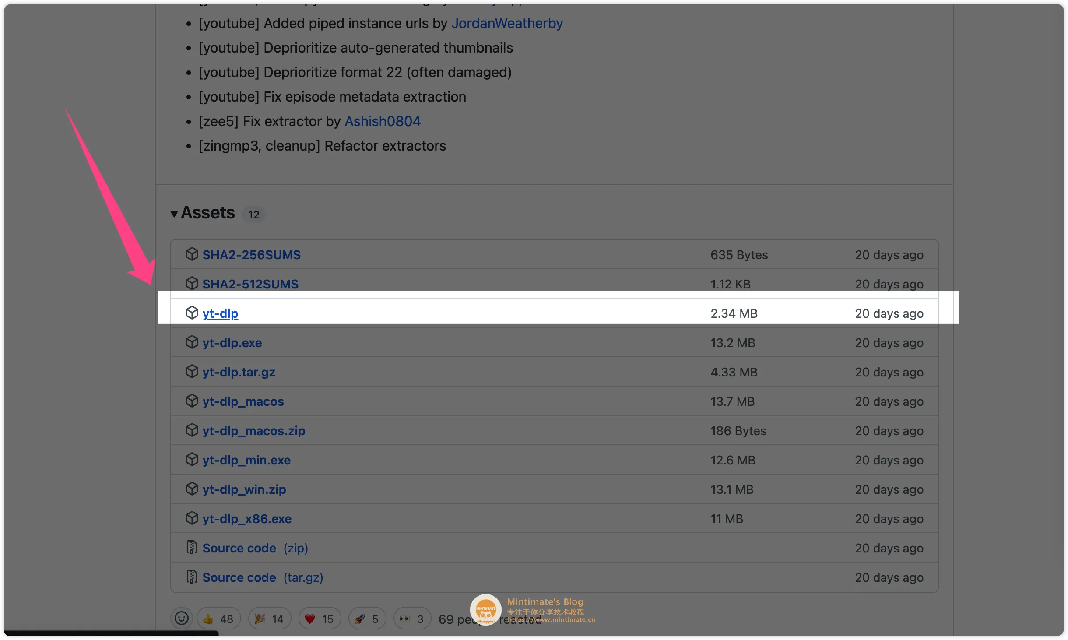
Task: Open the smiley add-reaction picker
Action: pos(181,619)
